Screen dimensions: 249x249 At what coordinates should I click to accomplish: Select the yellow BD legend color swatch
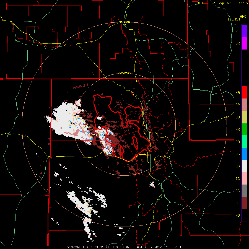point(244,117)
